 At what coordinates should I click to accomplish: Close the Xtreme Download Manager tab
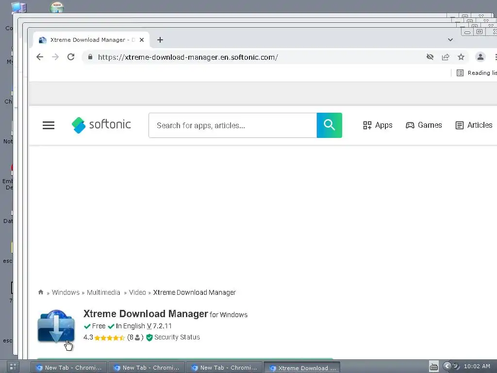click(x=142, y=40)
